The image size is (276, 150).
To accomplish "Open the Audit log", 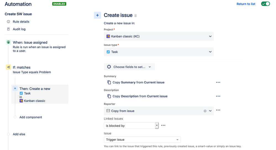I will [x=19, y=29].
